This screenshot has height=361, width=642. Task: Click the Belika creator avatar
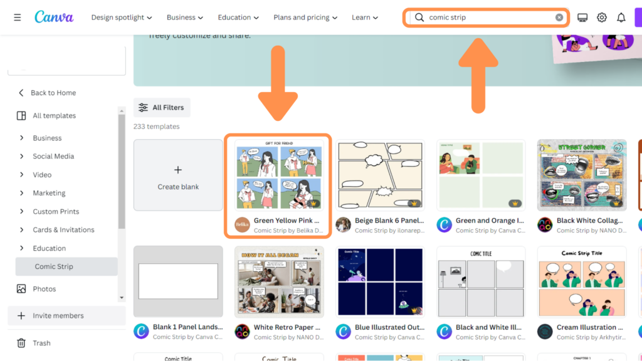coord(242,225)
